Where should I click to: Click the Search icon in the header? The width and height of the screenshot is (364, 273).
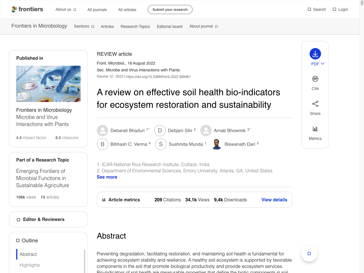309,9
